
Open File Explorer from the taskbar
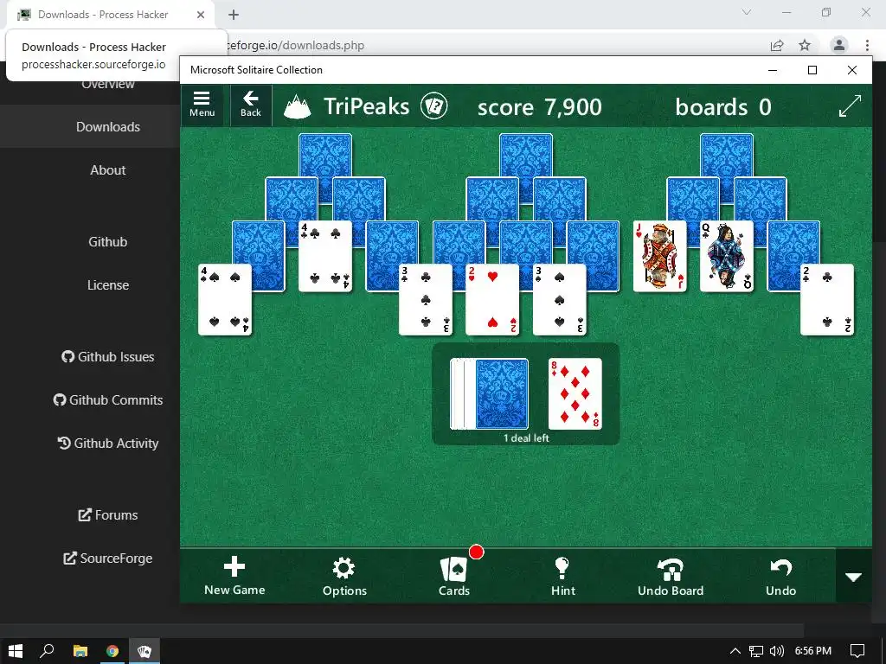click(x=80, y=651)
